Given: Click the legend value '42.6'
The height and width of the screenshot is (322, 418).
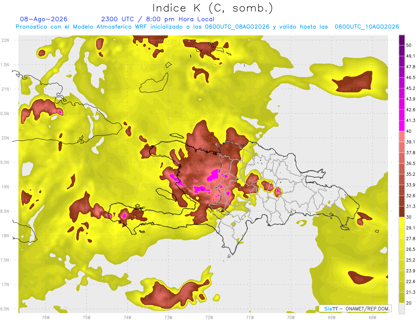Looking at the screenshot, I should coord(411,110).
